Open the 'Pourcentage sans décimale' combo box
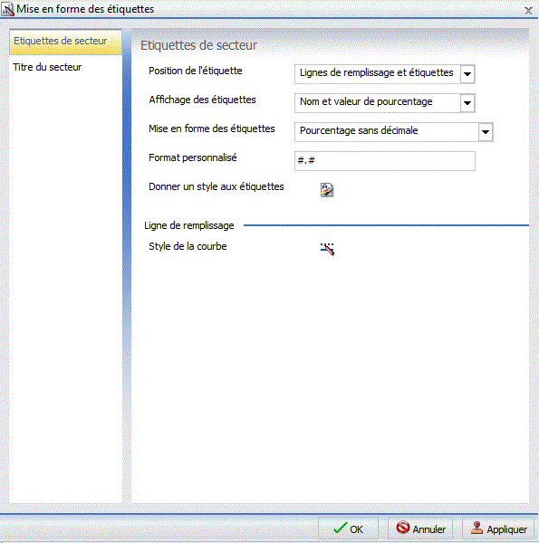The width and height of the screenshot is (539, 543). [393, 132]
